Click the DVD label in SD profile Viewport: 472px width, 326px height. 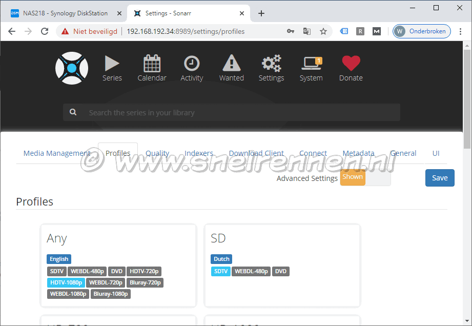click(280, 271)
